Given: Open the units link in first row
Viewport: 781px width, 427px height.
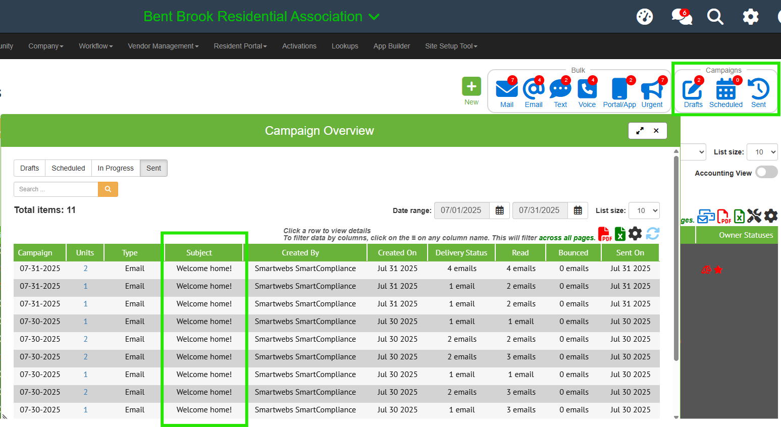Looking at the screenshot, I should pos(85,269).
